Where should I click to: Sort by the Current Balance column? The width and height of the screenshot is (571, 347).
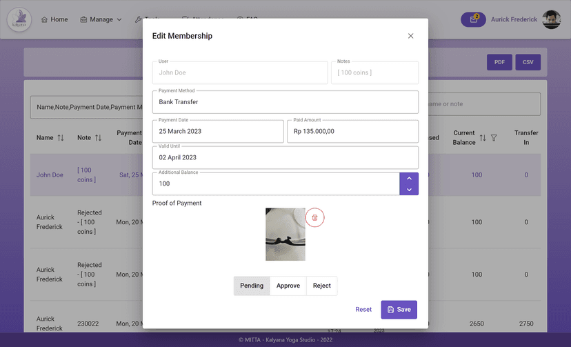pos(483,138)
